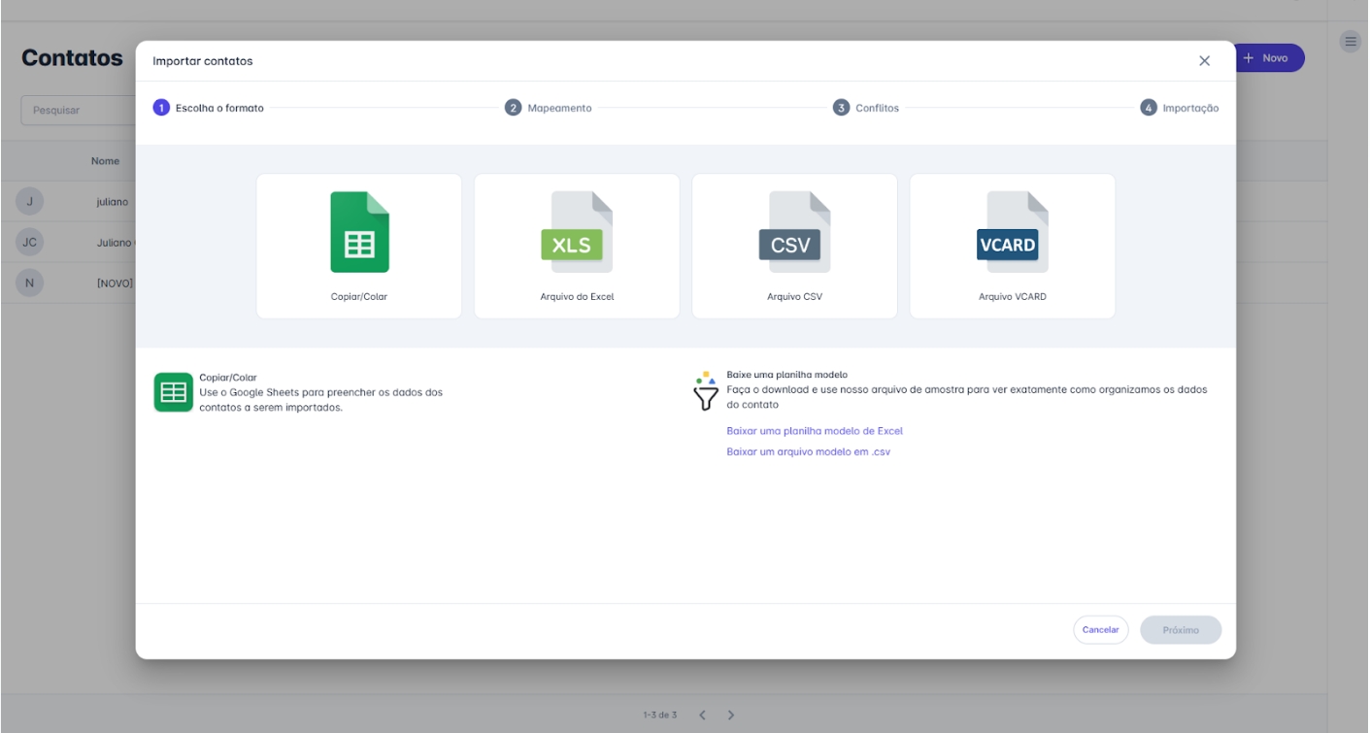
Task: Open step 3 Conflitos
Action: [x=866, y=108]
